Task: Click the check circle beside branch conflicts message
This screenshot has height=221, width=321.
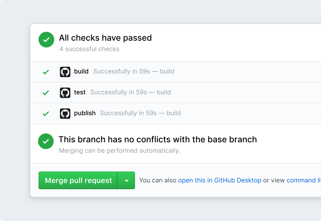Action: (x=46, y=141)
